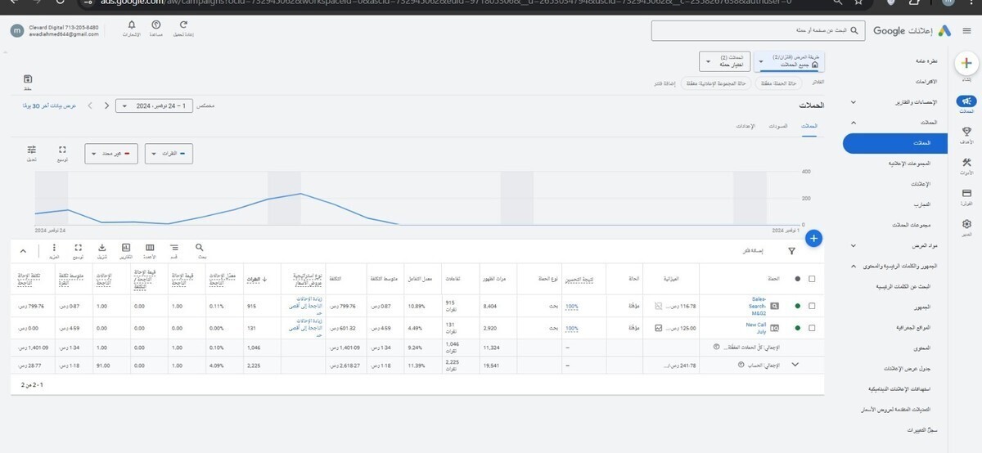Open the date range dropdown
Viewport: 982px width, 453px height.
(155, 105)
